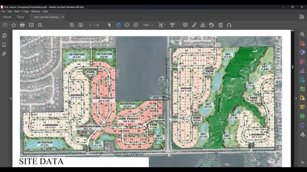Go to next page arrow
The width and height of the screenshot is (307, 172).
pyautogui.click(x=81, y=25)
